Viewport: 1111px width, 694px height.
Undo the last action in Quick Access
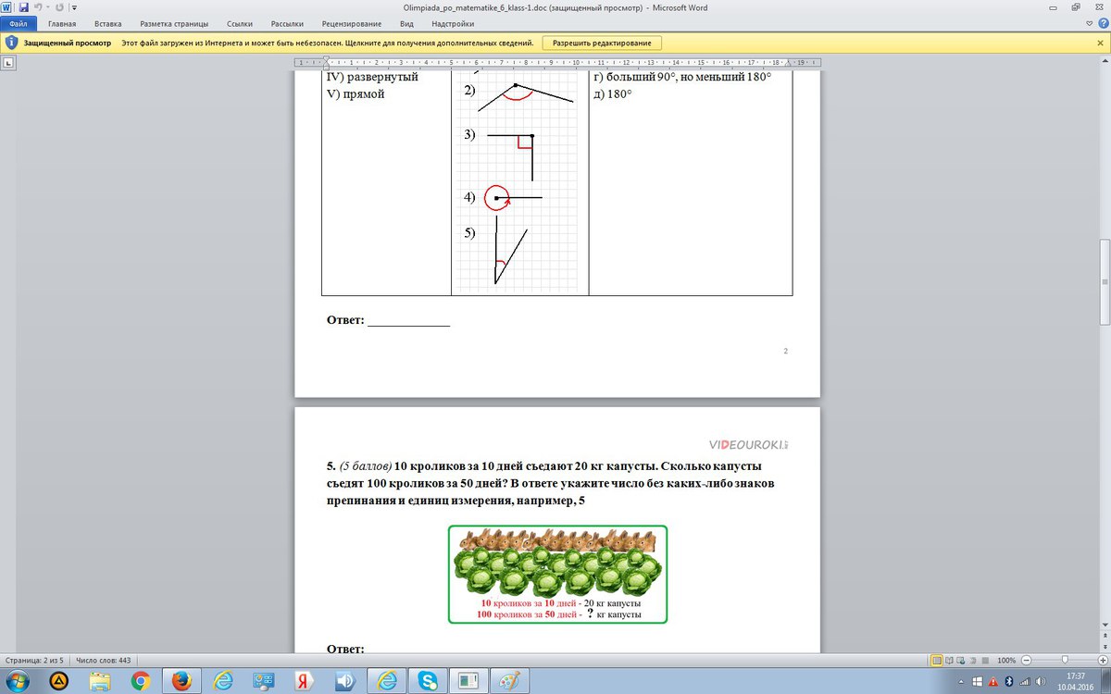pos(38,7)
